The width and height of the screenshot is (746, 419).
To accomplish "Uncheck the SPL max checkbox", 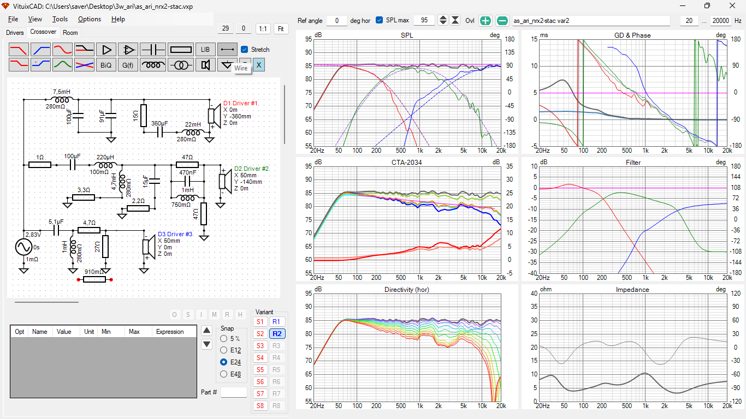I will point(380,20).
